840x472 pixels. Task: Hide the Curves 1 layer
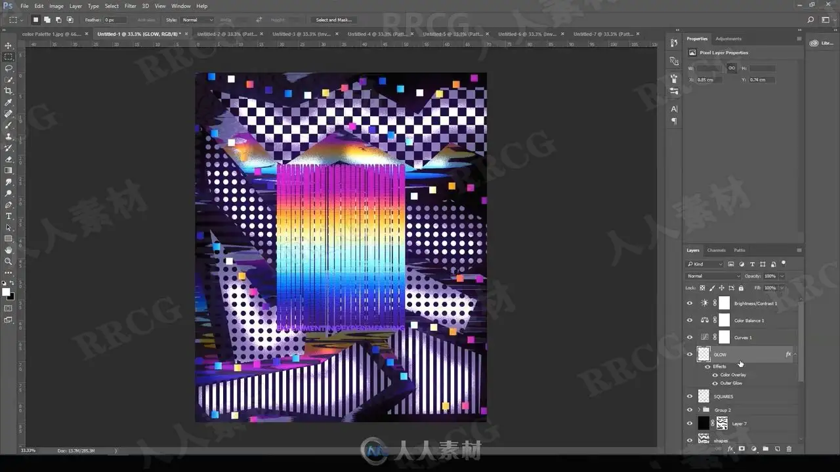[x=689, y=338]
